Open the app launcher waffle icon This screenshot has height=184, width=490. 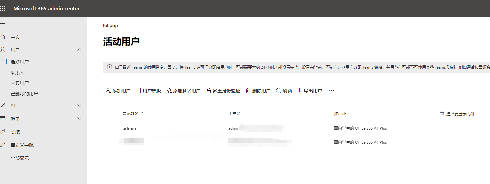coord(3,8)
